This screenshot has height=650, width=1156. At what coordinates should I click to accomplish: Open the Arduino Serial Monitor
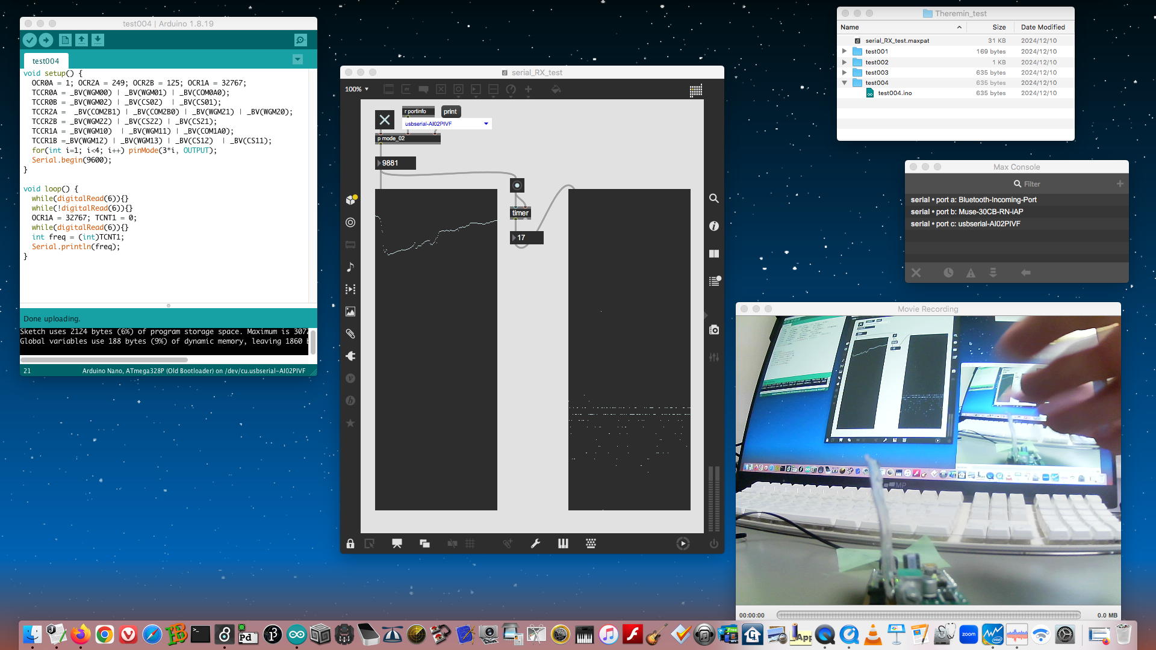coord(300,40)
